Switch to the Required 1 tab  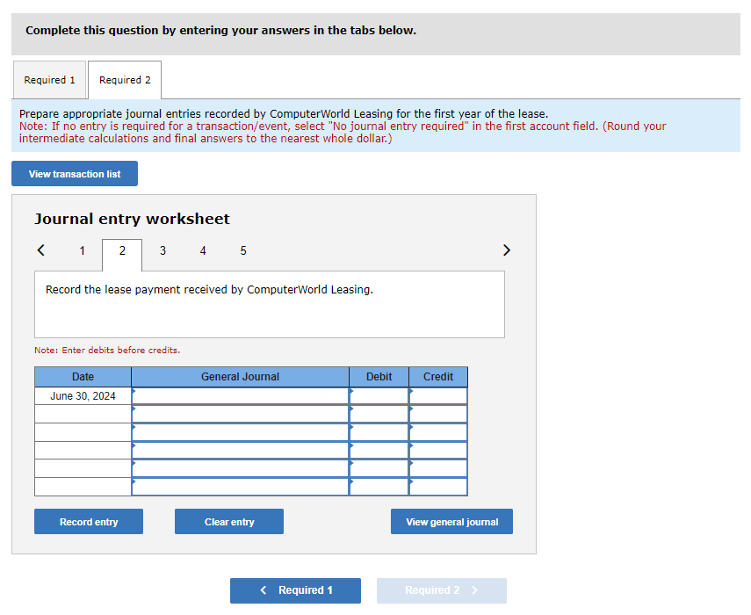tap(49, 80)
